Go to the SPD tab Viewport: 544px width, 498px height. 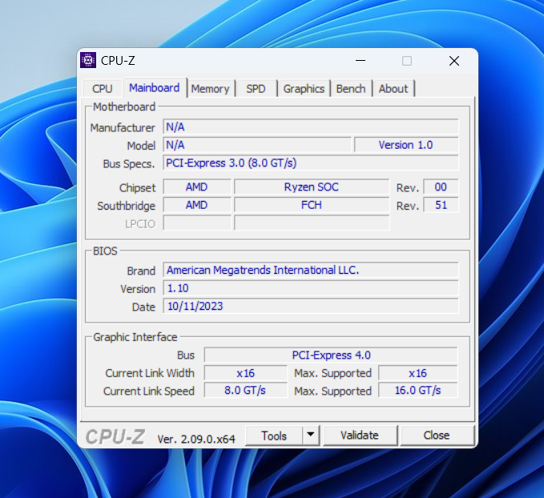click(x=256, y=89)
